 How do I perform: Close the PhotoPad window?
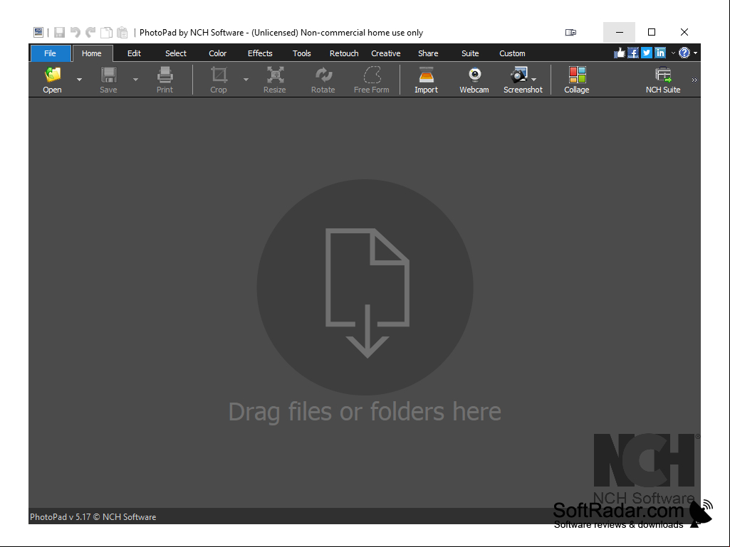(684, 32)
